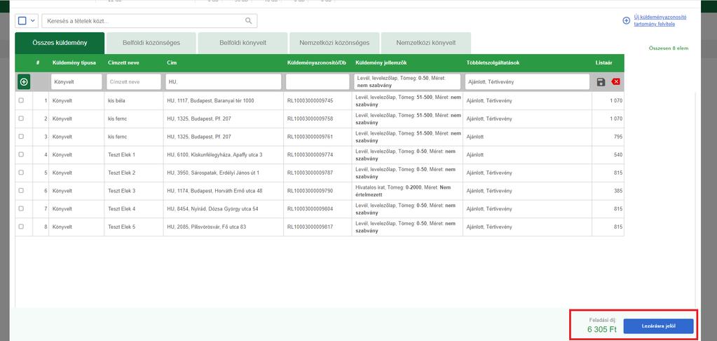Sort by the Listaár column header

[603, 62]
